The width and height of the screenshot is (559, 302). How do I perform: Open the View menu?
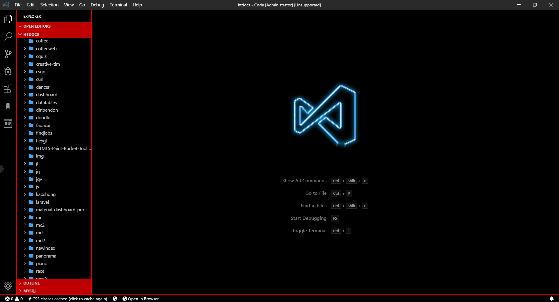click(x=69, y=5)
